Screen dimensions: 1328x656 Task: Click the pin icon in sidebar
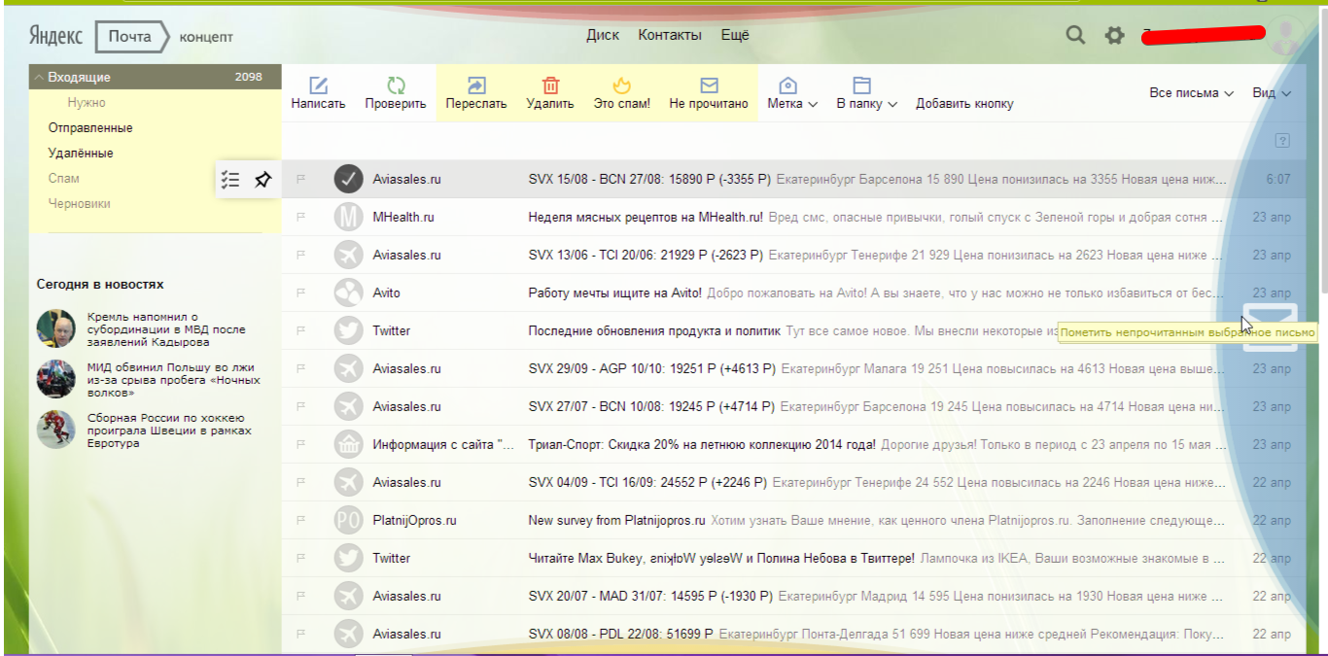click(262, 179)
